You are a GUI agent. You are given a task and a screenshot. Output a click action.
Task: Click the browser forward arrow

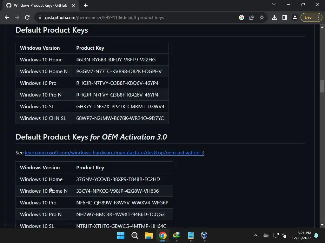tap(17, 18)
